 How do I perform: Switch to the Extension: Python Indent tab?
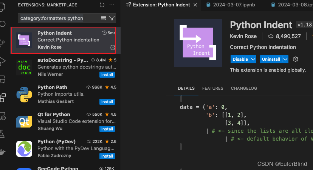161,5
